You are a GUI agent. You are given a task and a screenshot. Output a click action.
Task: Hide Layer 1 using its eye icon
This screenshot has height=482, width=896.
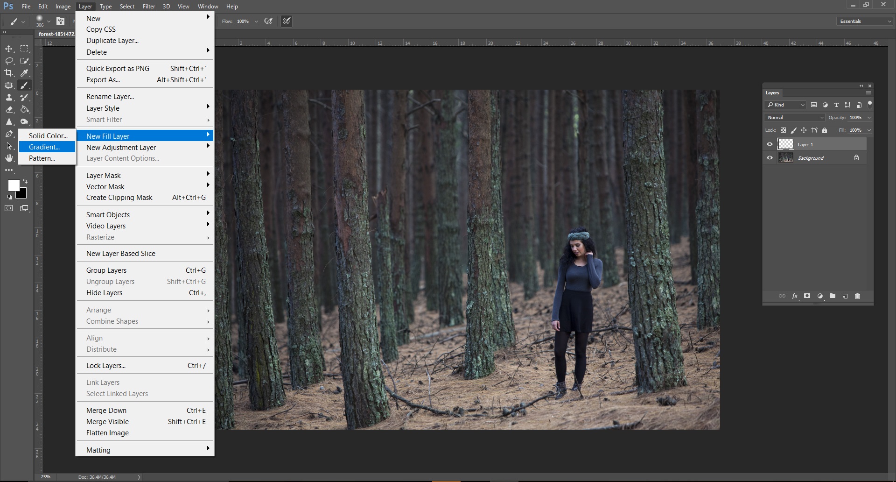pos(770,144)
